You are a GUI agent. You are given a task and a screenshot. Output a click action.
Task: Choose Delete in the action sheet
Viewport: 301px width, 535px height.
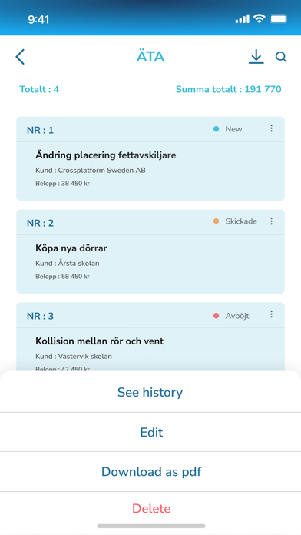click(x=150, y=508)
